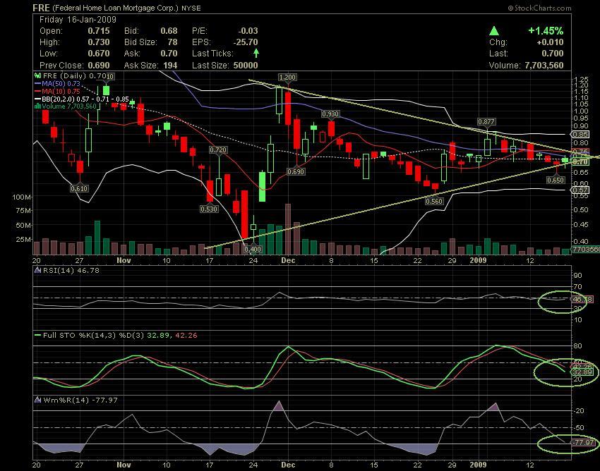Click the Wm%R(14) -77.97 panel title
The width and height of the screenshot is (600, 471).
click(80, 400)
